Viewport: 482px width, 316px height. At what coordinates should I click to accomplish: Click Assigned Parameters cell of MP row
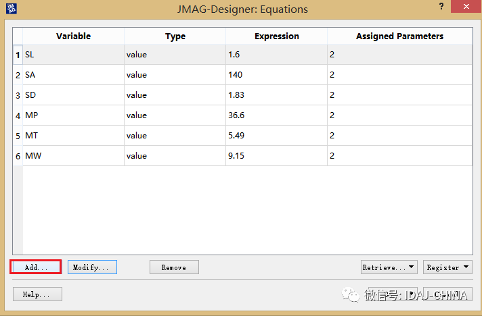coord(399,115)
